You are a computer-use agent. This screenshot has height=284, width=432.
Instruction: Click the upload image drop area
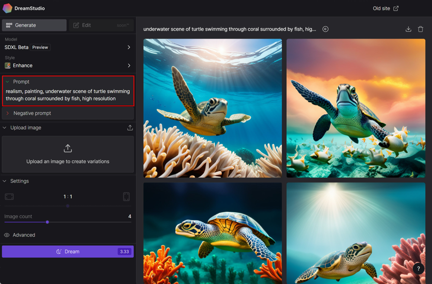pos(68,154)
